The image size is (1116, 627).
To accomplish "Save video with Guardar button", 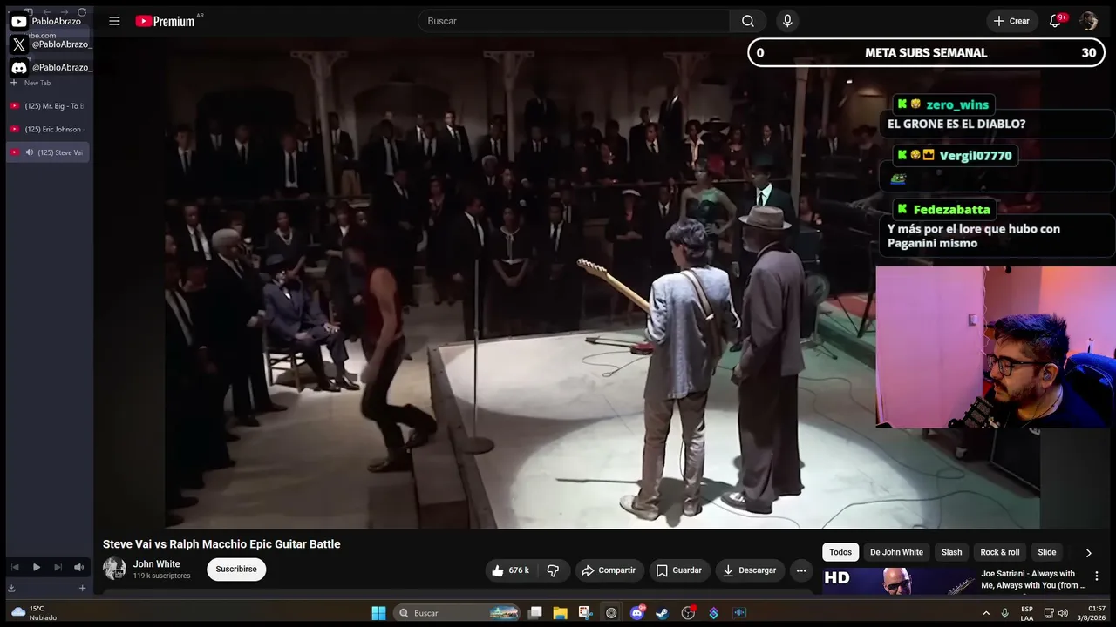I will [678, 570].
